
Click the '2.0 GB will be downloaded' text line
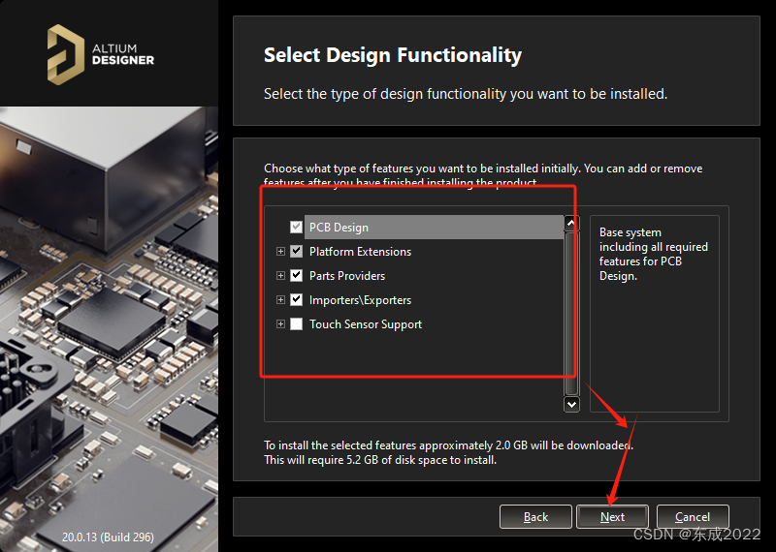pos(448,445)
